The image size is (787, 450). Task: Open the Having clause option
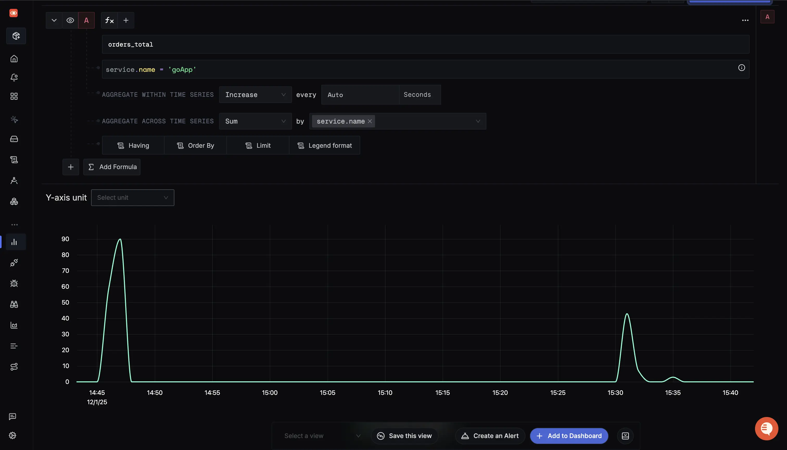[133, 145]
